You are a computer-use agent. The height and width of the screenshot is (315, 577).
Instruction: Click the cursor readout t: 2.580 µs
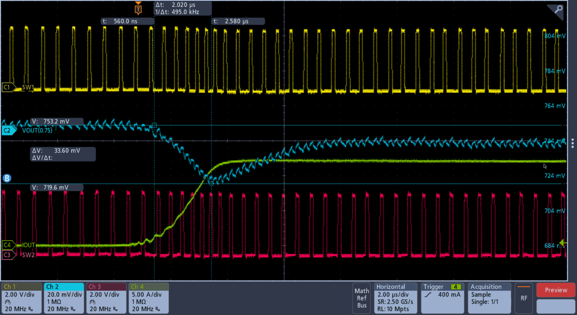tap(238, 21)
